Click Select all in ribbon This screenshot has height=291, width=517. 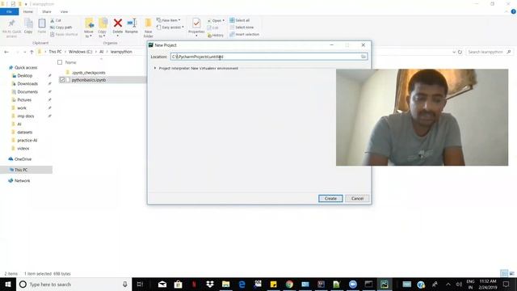pyautogui.click(x=240, y=20)
